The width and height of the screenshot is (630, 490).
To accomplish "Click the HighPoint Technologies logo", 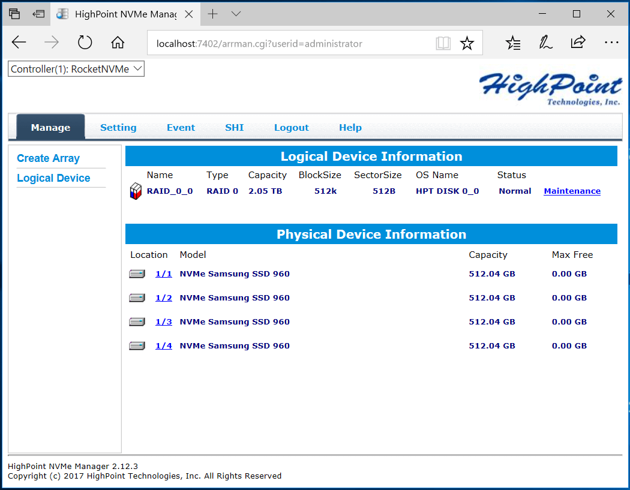I will pyautogui.click(x=550, y=89).
